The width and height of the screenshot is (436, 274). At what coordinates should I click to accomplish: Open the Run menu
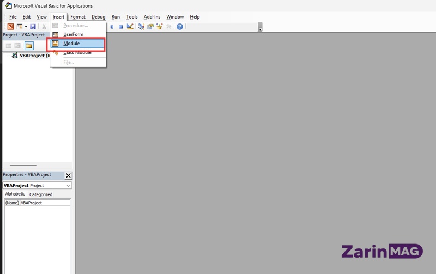[116, 17]
